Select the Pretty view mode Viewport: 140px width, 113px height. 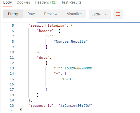click(13, 14)
